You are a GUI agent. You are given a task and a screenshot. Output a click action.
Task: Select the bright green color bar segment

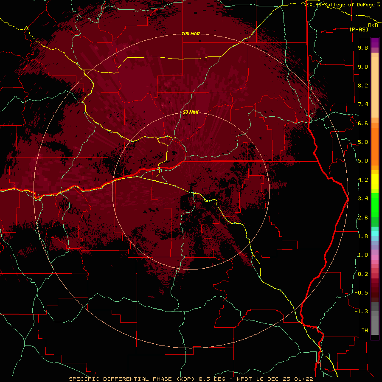pos(375,205)
